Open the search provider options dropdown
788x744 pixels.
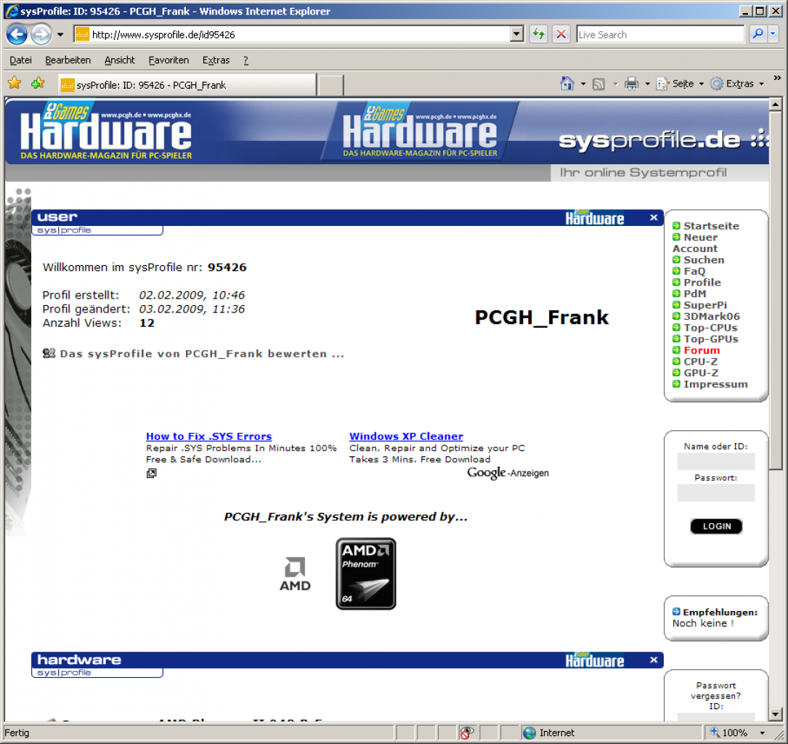click(x=773, y=34)
